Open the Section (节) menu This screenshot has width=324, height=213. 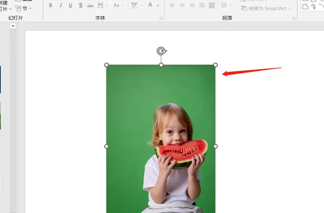(x=24, y=9)
